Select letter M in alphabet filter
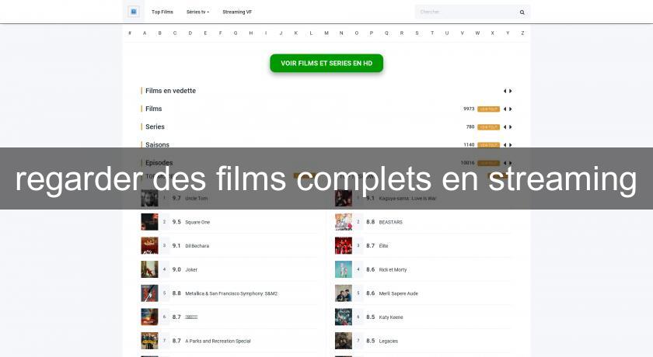Screen dimensions: 653x357 [326, 33]
